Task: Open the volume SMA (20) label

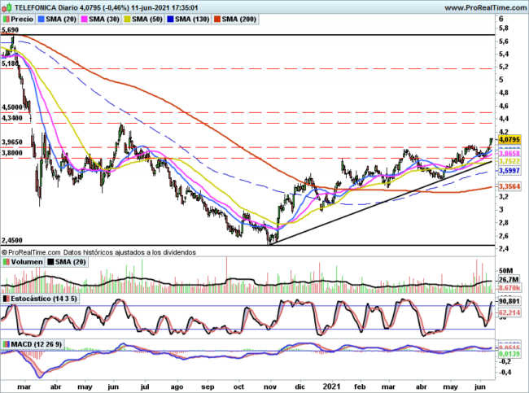Action: (71, 262)
